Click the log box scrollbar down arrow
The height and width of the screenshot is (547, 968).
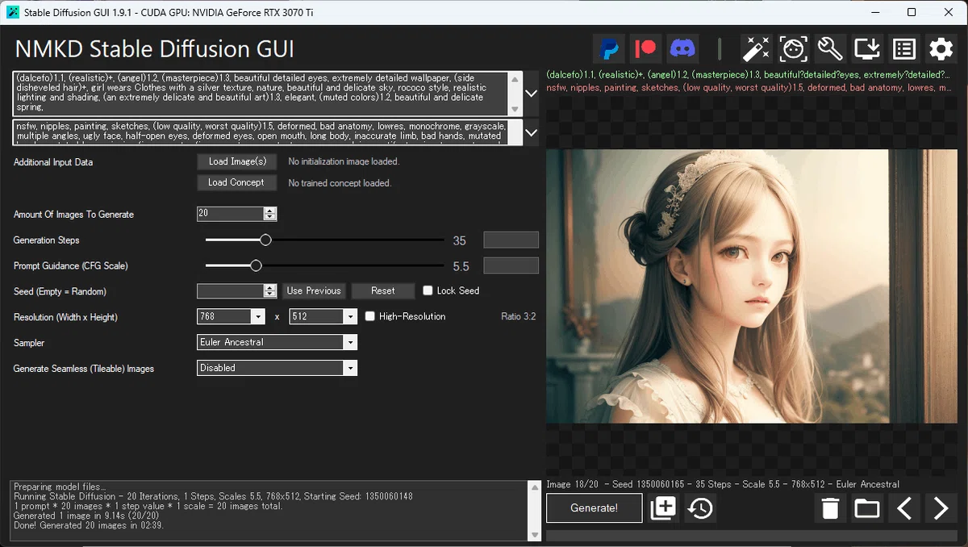click(x=533, y=534)
